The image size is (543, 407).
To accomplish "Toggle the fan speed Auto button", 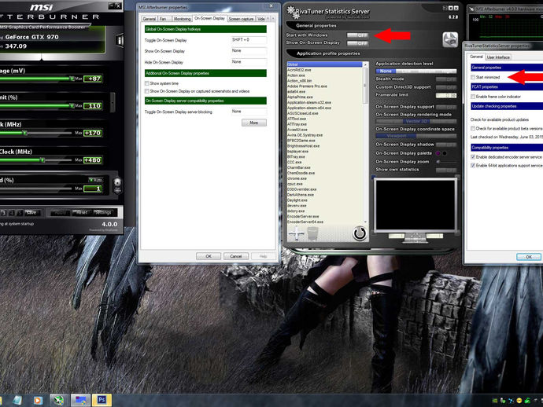I will (95, 180).
